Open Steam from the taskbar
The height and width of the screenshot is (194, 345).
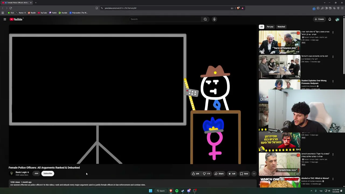coord(183,191)
